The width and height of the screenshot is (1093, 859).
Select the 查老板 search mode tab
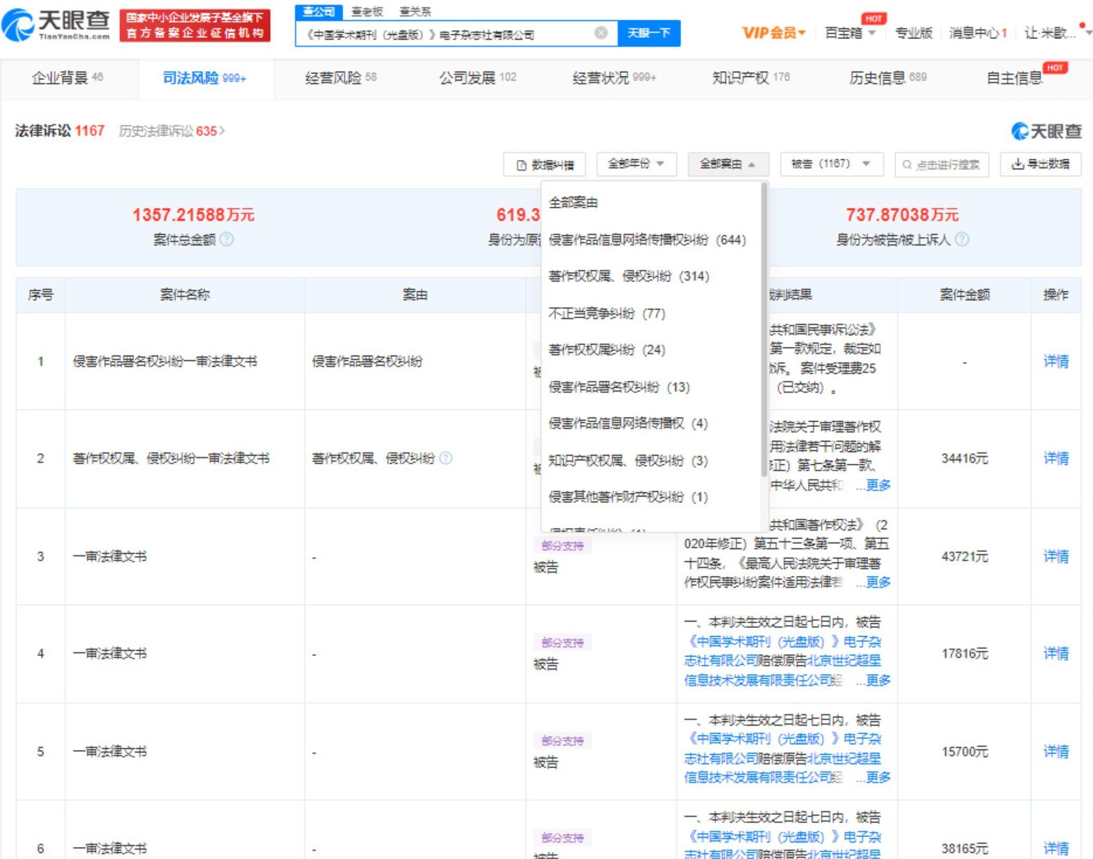367,11
